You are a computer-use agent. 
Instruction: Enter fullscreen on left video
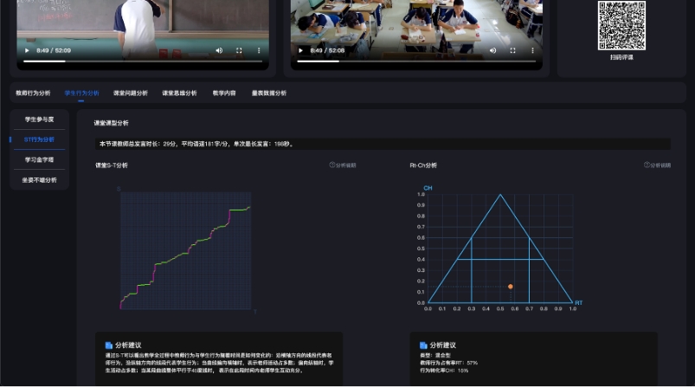coord(239,51)
